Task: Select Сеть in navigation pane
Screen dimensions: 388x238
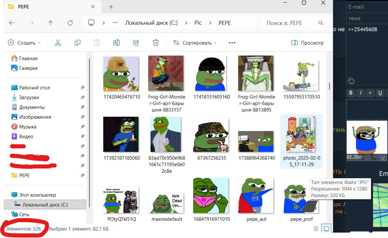Action: [24, 214]
